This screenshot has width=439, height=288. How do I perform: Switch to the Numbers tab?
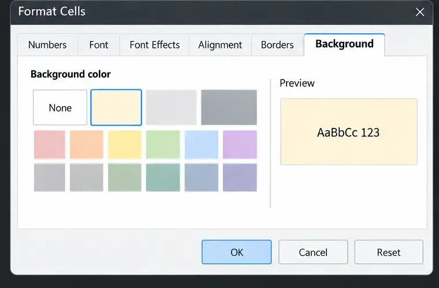click(x=47, y=45)
